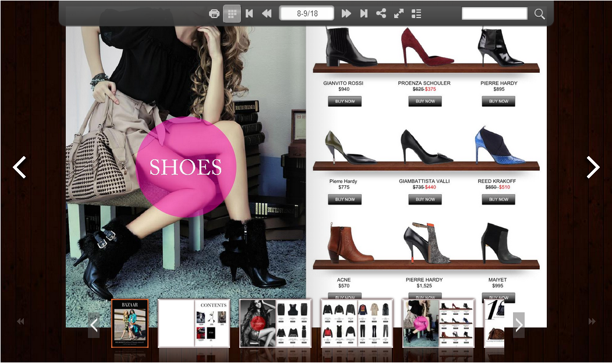Toggle the thumbnail grid view

click(231, 13)
